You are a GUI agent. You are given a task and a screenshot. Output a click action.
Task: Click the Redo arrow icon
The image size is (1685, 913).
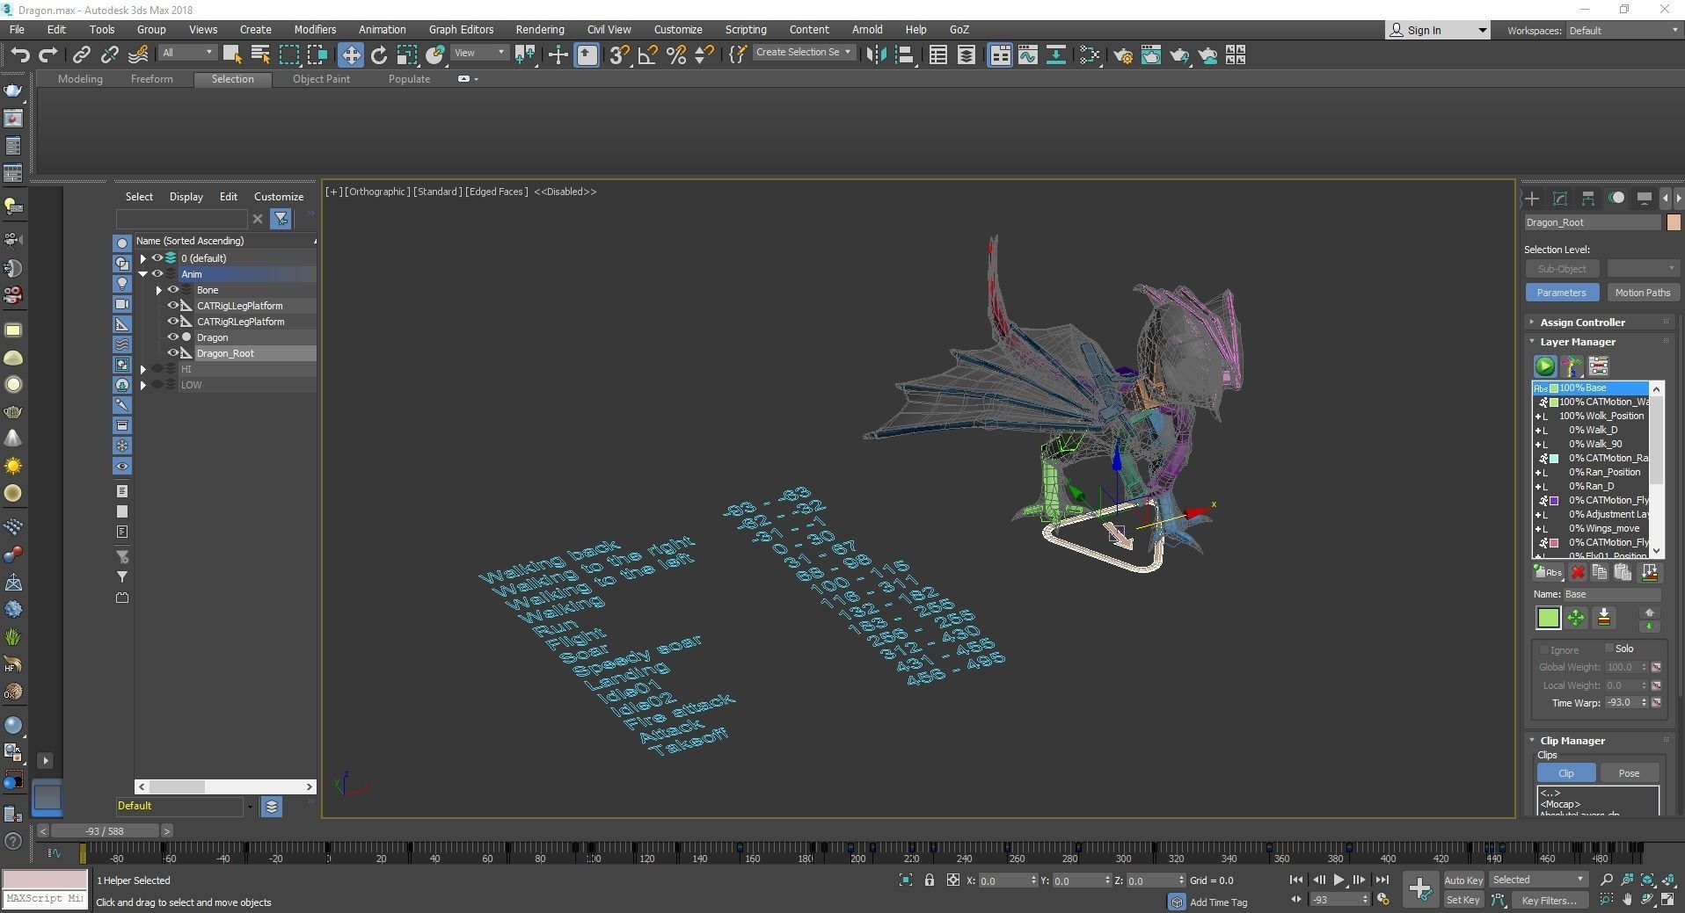click(x=48, y=55)
